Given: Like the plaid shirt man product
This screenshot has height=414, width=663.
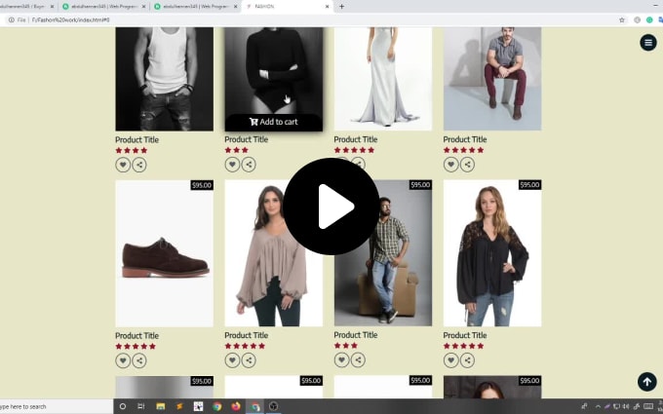Looking at the screenshot, I should click(x=341, y=359).
